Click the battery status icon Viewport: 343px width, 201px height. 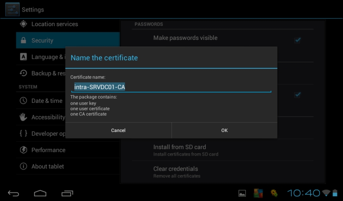[x=335, y=193]
